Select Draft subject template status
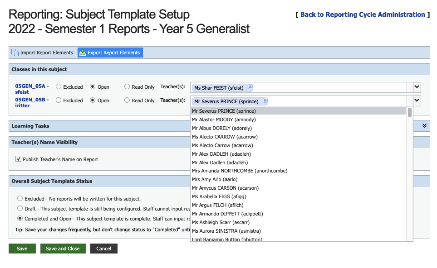The width and height of the screenshot is (437, 268). [x=20, y=208]
